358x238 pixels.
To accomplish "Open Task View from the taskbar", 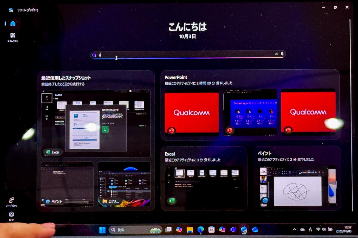I will pos(169,230).
